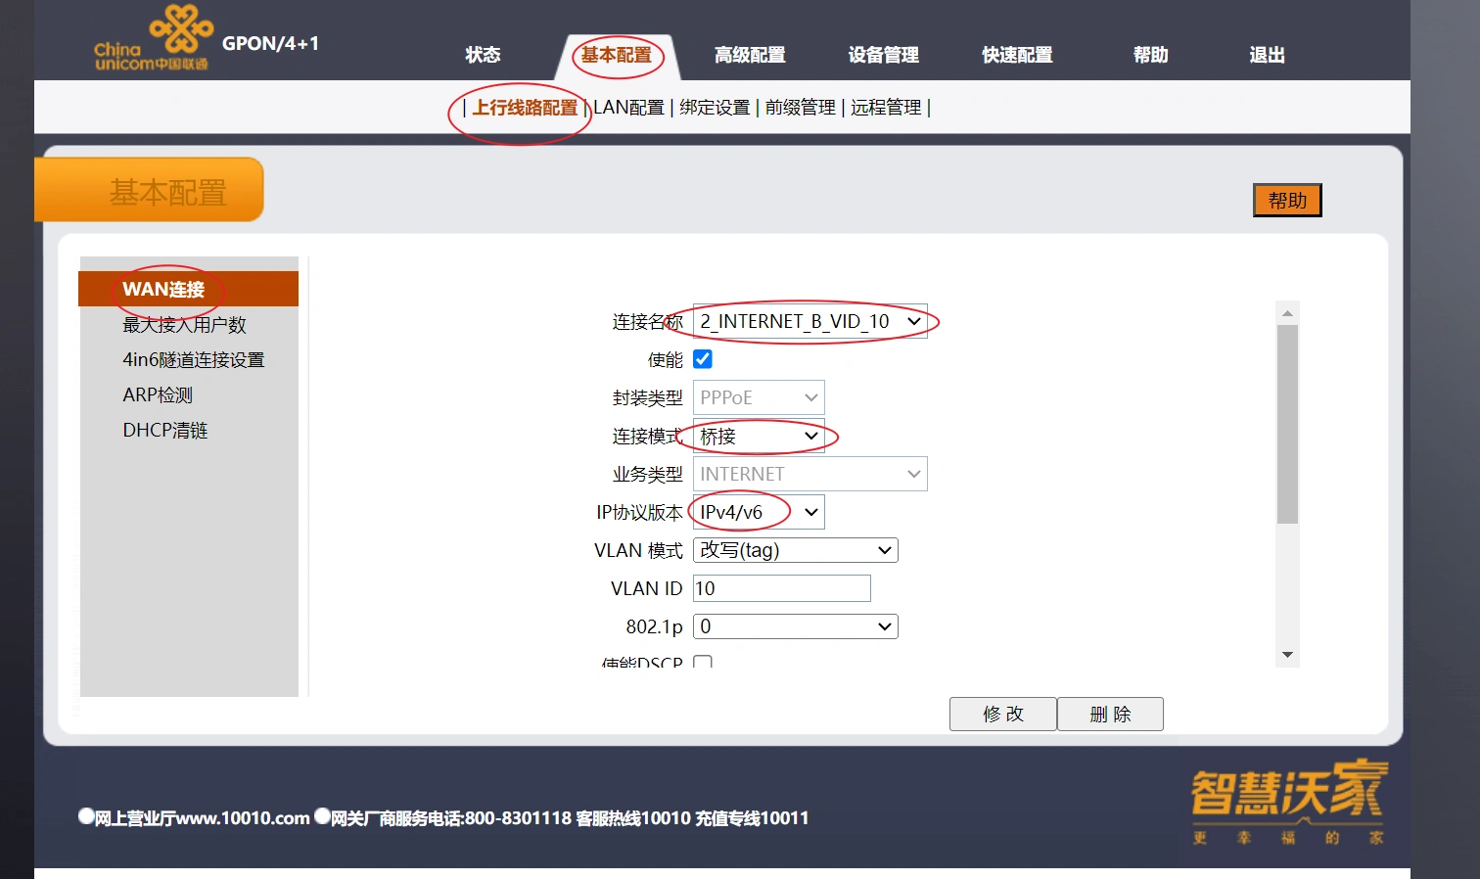Click the 智慧沃家 brand logo
1480x879 pixels.
coord(1288,800)
